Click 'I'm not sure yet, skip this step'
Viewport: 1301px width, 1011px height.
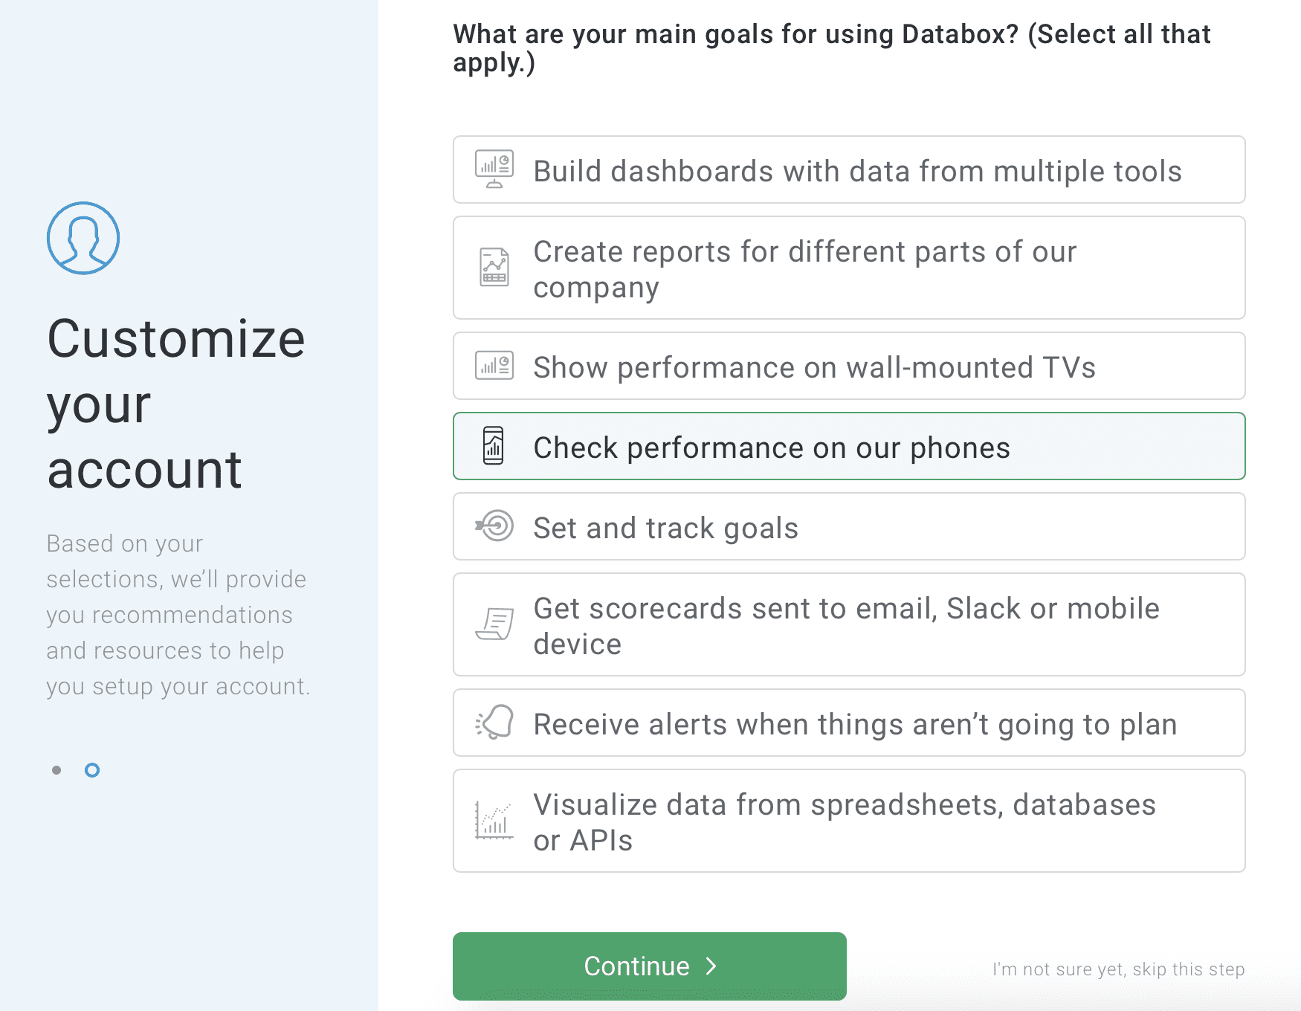tap(1119, 969)
